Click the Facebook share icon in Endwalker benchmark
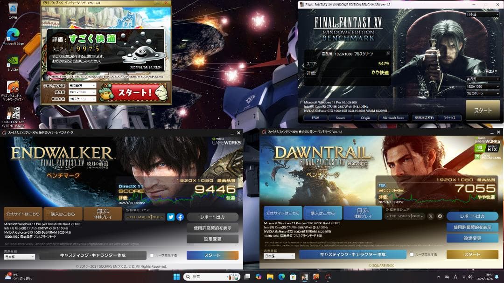This screenshot has height=283, width=504. click(x=180, y=216)
